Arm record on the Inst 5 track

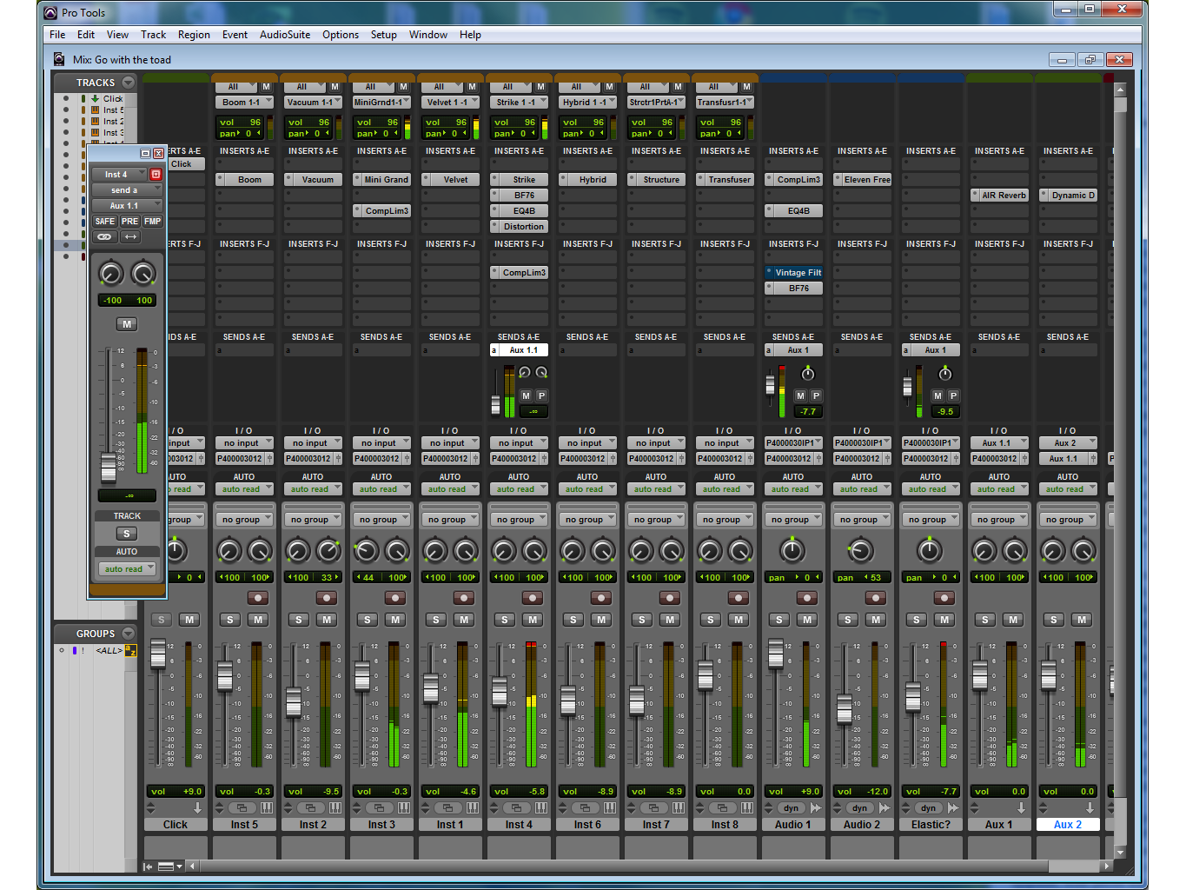point(258,598)
